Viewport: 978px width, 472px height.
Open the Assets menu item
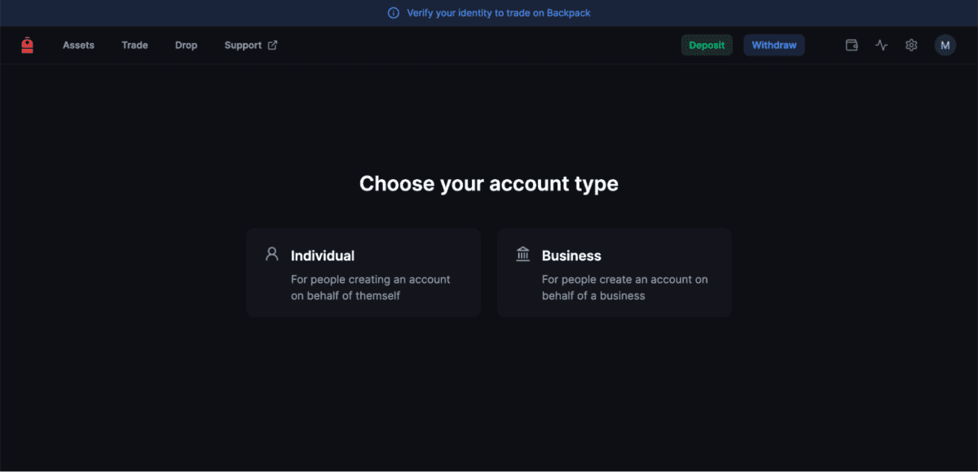point(78,46)
